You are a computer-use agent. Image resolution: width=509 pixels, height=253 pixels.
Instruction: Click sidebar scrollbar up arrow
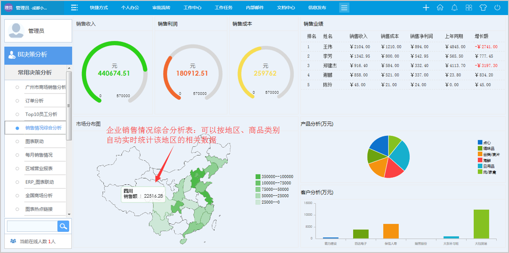[68, 68]
